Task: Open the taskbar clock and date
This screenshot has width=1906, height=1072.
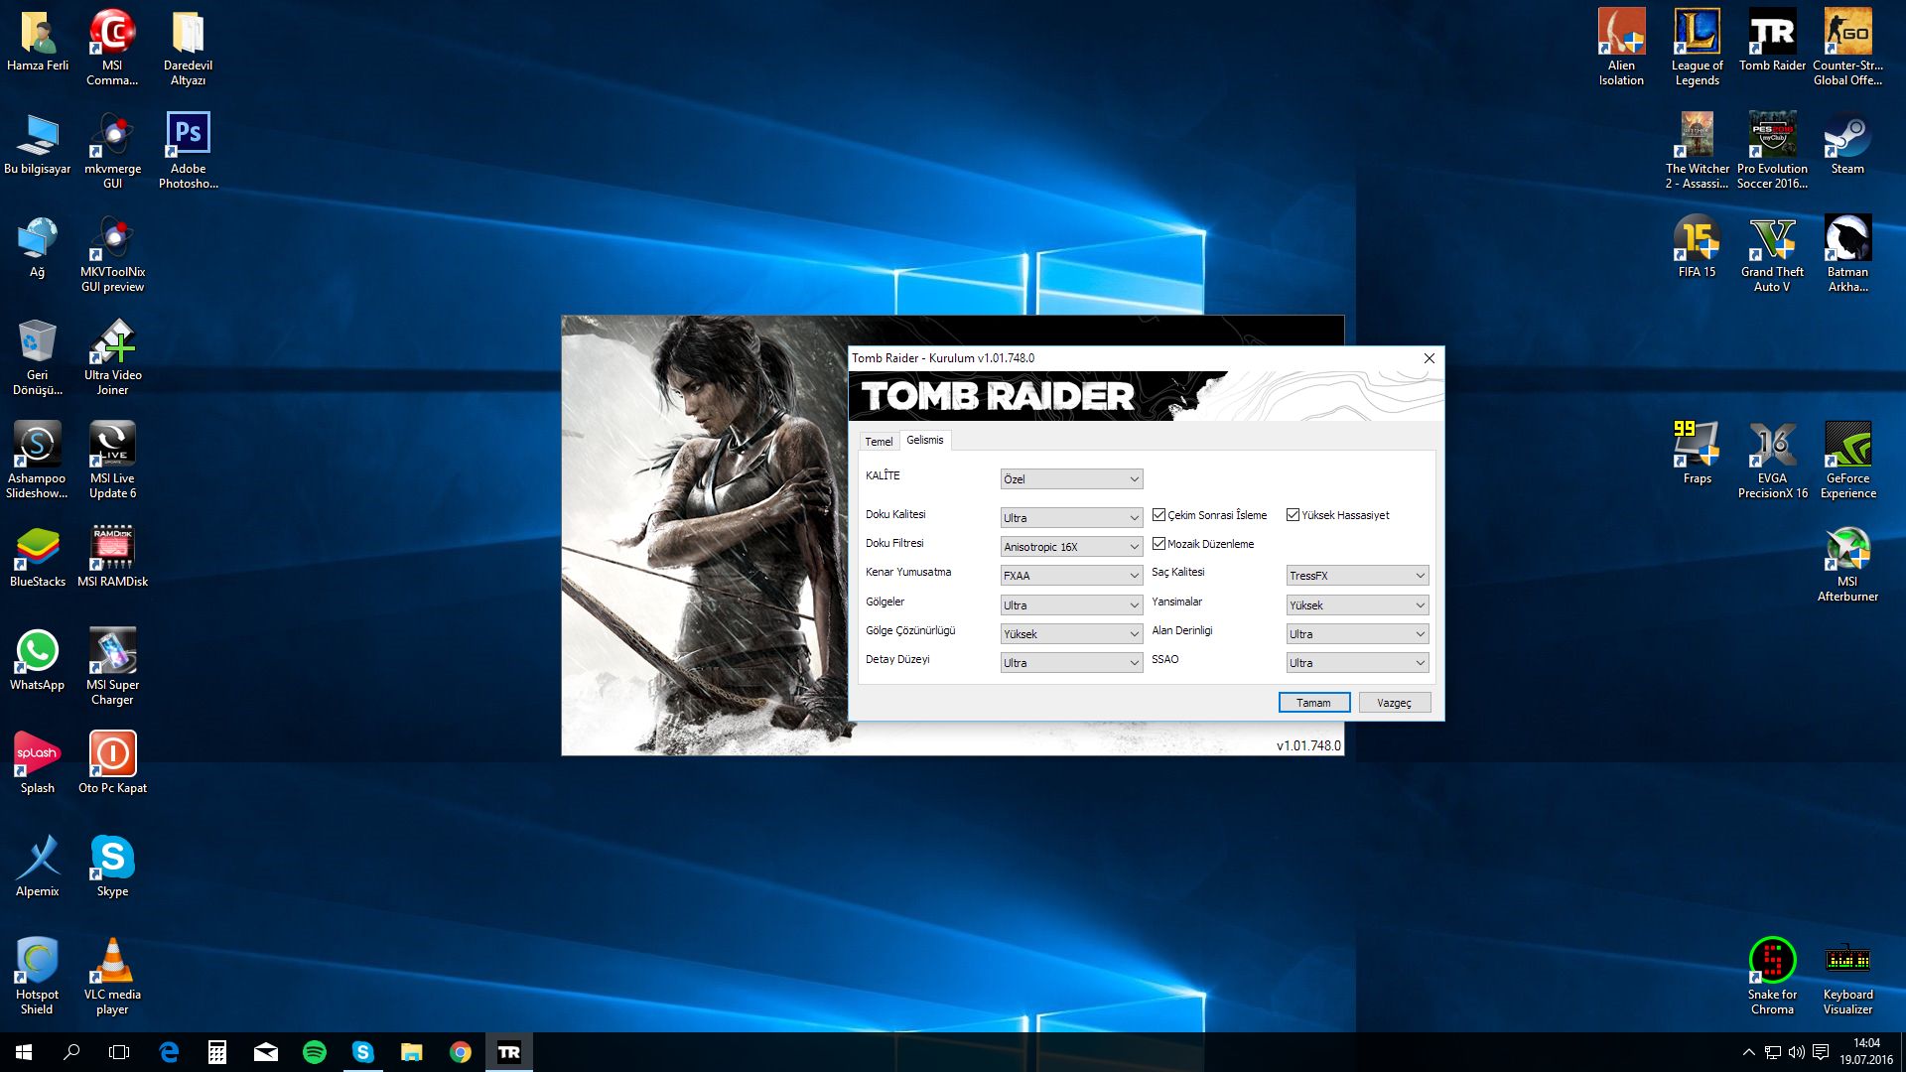Action: click(x=1865, y=1052)
